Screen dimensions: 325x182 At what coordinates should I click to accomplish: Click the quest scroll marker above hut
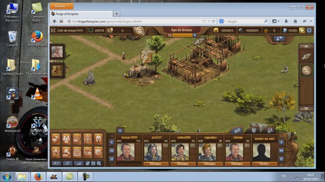(x=146, y=57)
